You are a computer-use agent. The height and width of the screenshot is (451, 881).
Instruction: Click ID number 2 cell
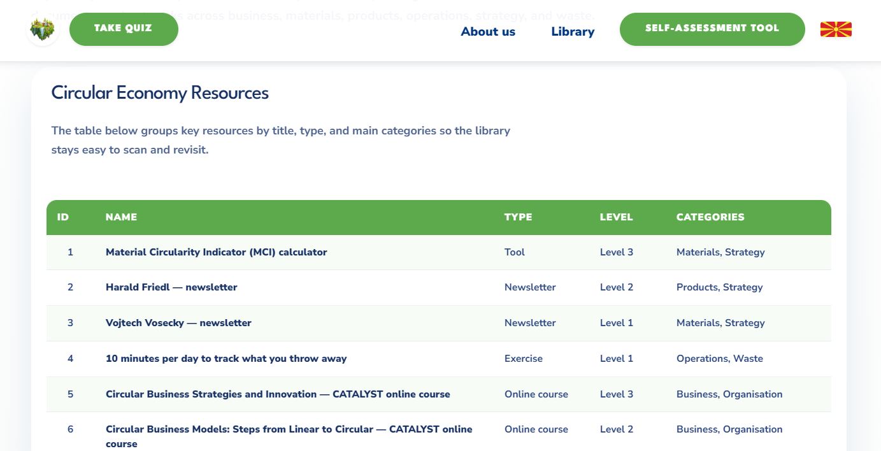[70, 287]
